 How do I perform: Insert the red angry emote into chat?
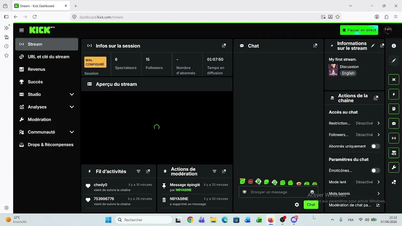click(x=251, y=182)
